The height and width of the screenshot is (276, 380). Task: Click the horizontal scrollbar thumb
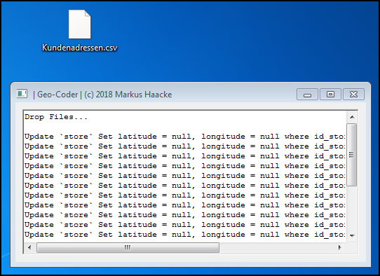click(128, 248)
